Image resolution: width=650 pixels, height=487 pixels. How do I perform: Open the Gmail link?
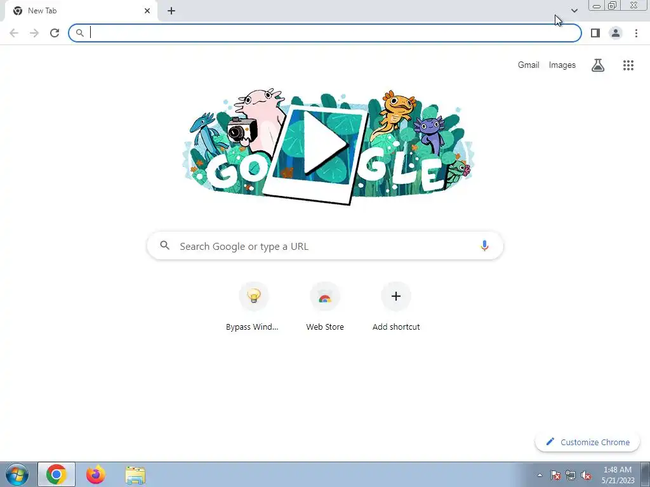point(528,65)
